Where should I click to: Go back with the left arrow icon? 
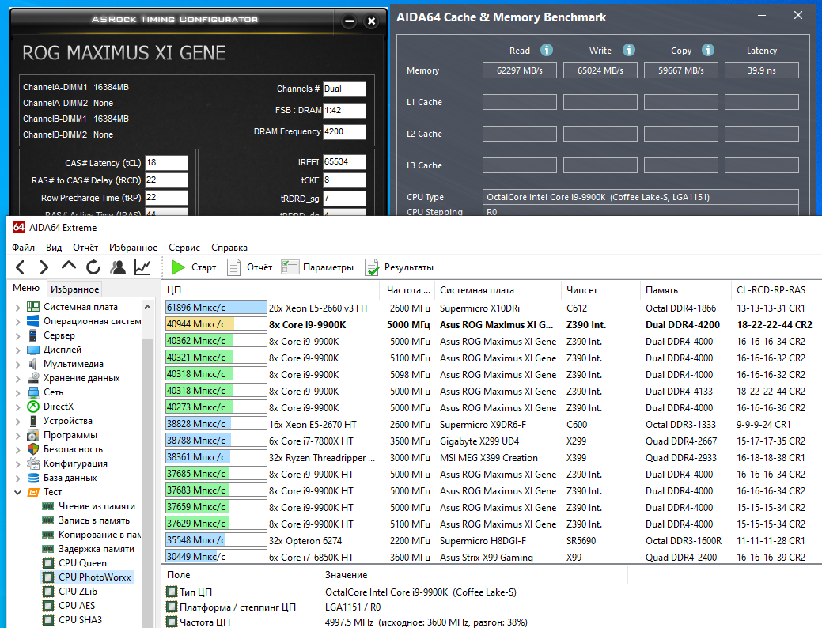coord(21,267)
